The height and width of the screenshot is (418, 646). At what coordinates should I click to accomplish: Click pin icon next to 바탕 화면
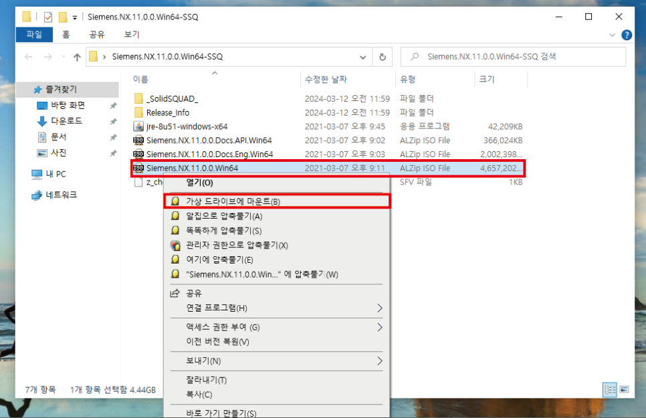113,106
